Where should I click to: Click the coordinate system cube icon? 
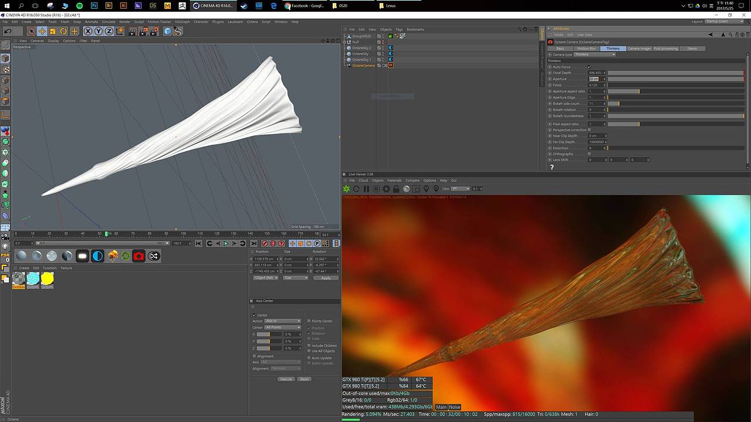(120, 31)
